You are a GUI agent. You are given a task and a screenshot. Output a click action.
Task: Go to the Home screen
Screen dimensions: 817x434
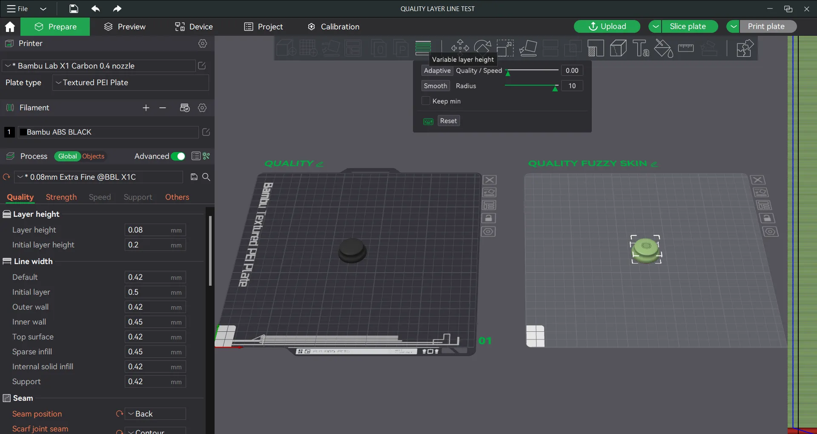pyautogui.click(x=10, y=27)
